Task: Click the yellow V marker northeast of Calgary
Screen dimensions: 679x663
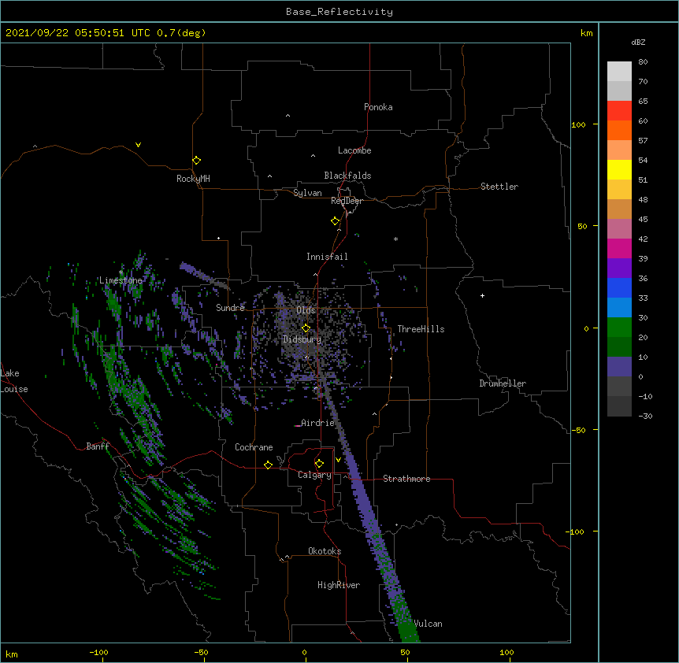Action: [x=338, y=460]
